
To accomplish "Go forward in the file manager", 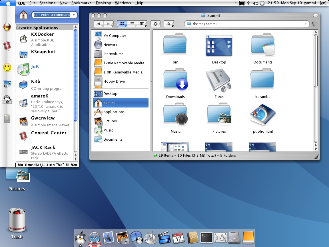I will (x=109, y=24).
